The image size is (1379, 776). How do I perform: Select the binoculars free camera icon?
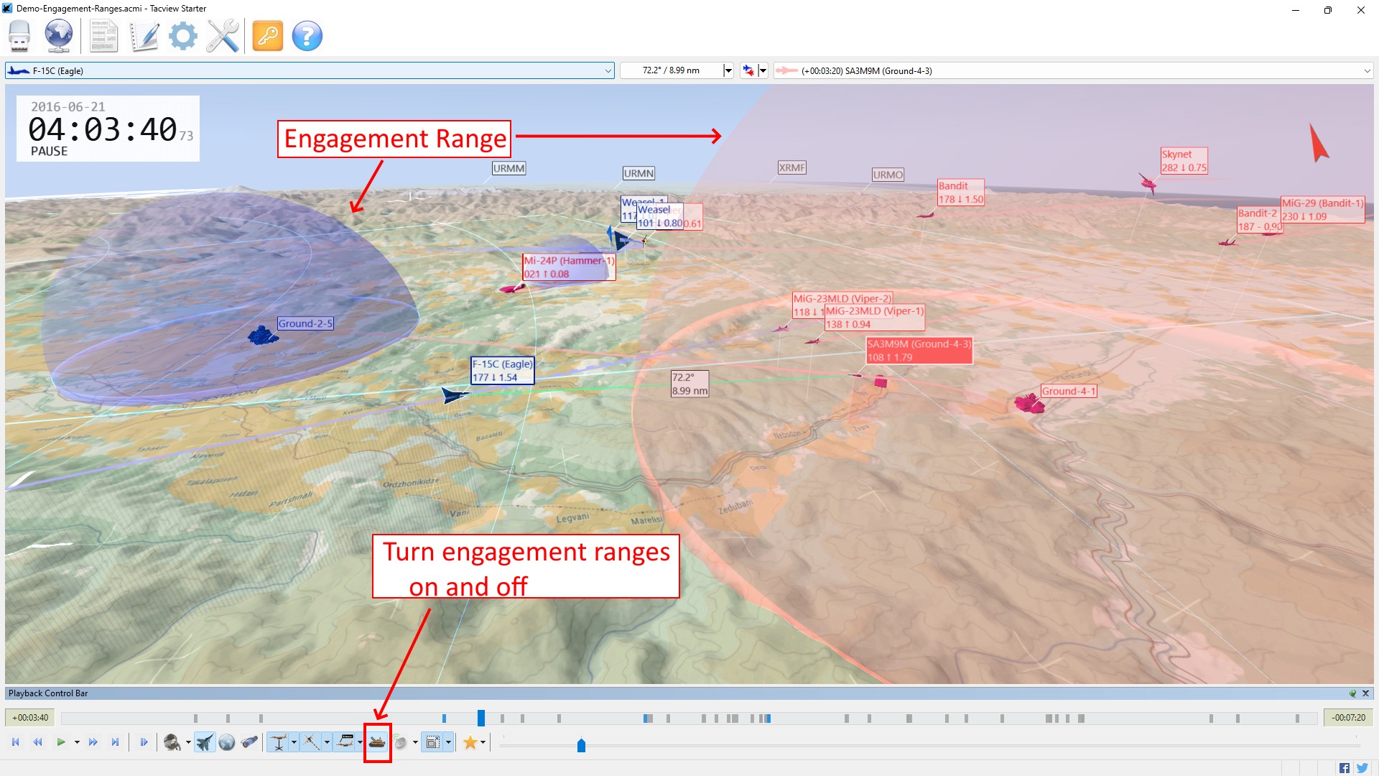click(x=249, y=742)
